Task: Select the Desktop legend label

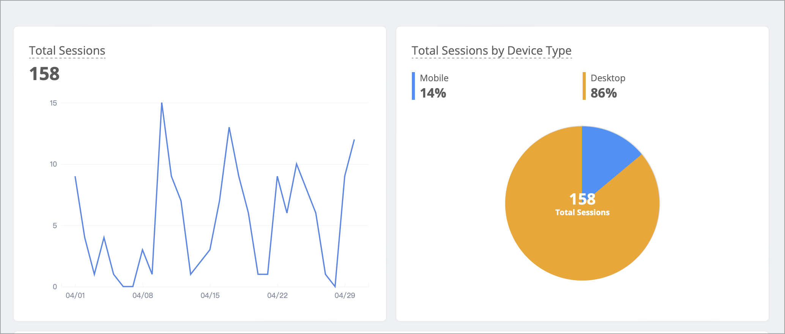Action: (608, 78)
